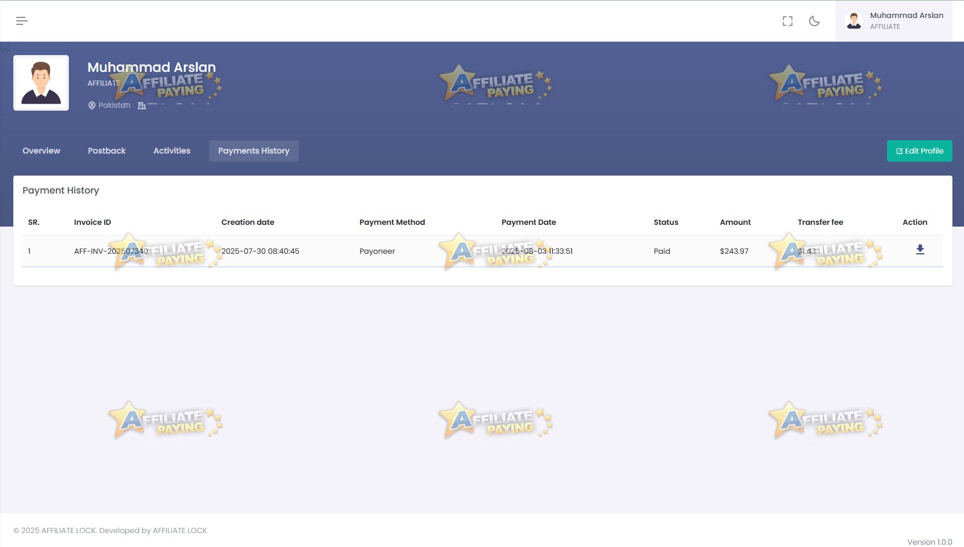Image resolution: width=964 pixels, height=547 pixels.
Task: Click the Payoneer payment method cell
Action: [377, 251]
